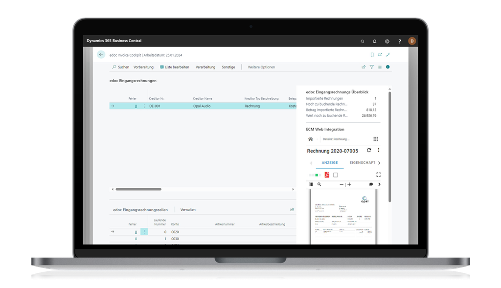The image size is (501, 288).
Task: Open the page in a new window
Action: [380, 55]
